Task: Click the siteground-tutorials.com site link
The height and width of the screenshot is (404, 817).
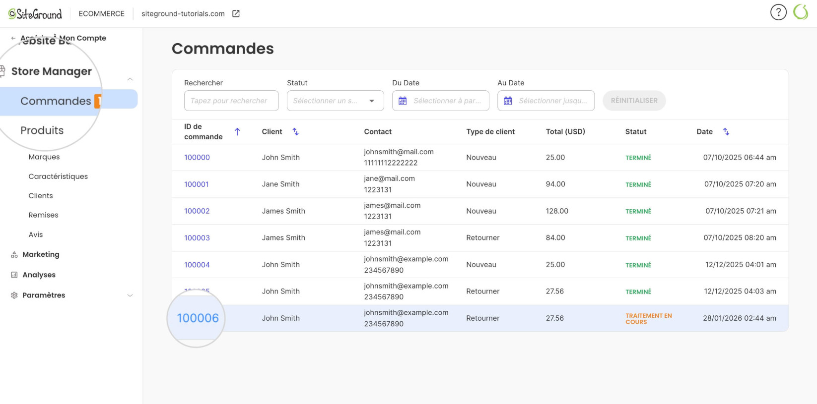Action: [183, 14]
